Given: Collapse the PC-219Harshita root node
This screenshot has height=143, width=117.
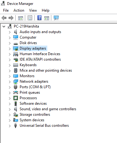Looking at the screenshot, I should click(4, 27).
